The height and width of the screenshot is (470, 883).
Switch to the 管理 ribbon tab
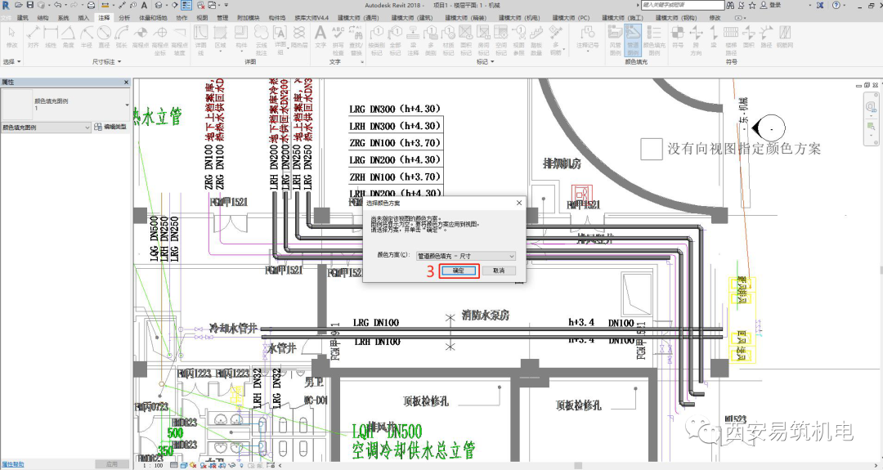[222, 18]
